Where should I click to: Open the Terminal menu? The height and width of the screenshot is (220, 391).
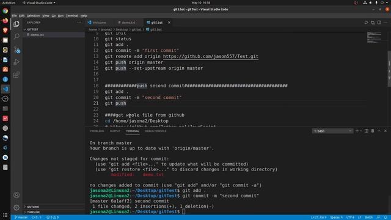point(72,16)
